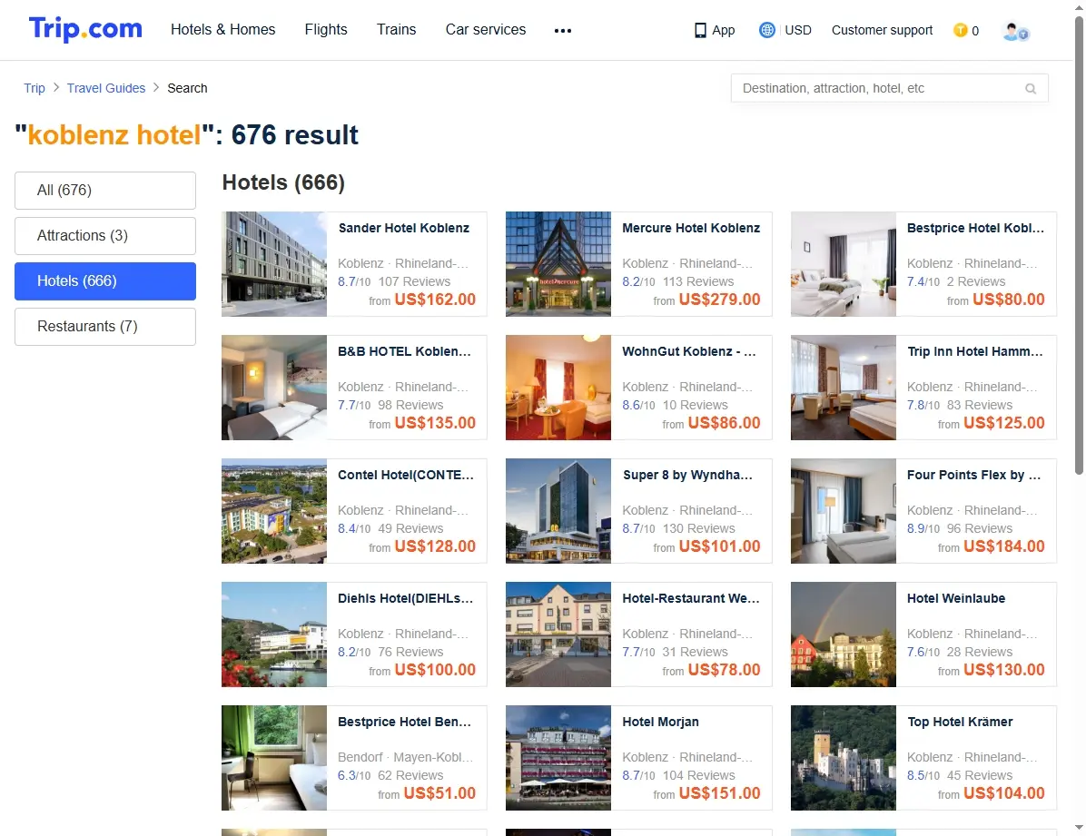
Task: Click the US$279.00 price
Action: point(720,300)
